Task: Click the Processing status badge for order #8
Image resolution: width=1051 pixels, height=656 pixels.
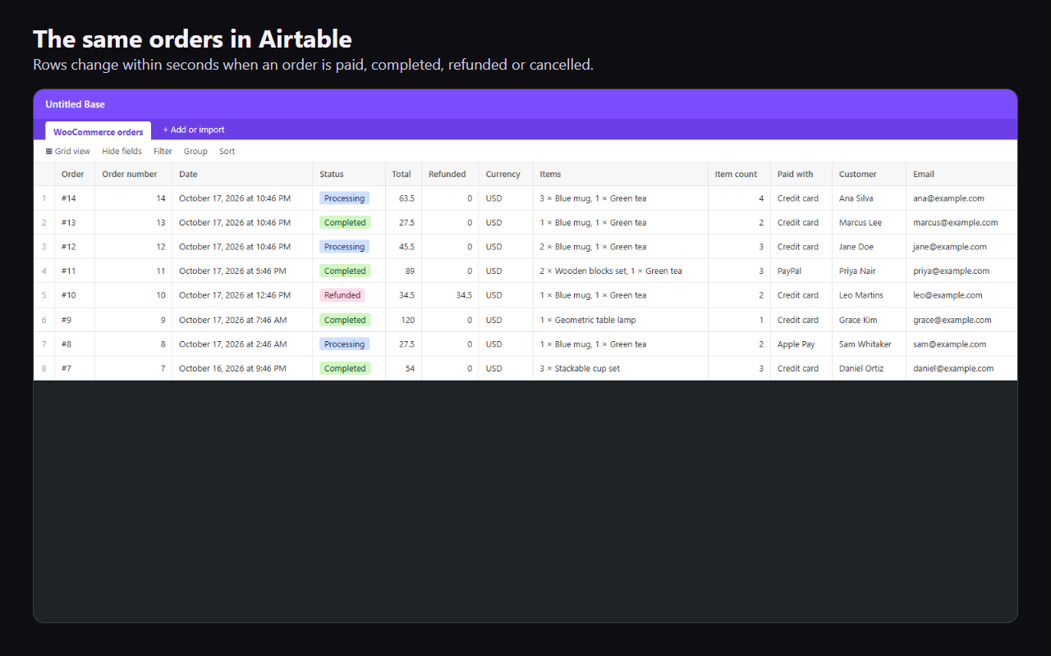Action: [344, 344]
